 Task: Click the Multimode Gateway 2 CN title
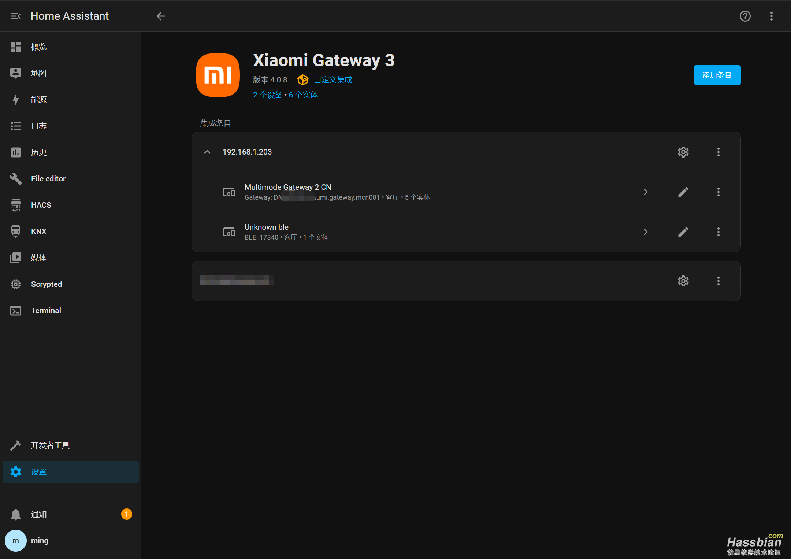pos(288,187)
